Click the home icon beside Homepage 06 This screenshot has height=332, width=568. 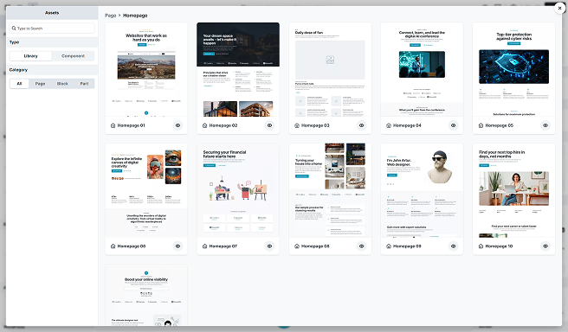(x=113, y=246)
